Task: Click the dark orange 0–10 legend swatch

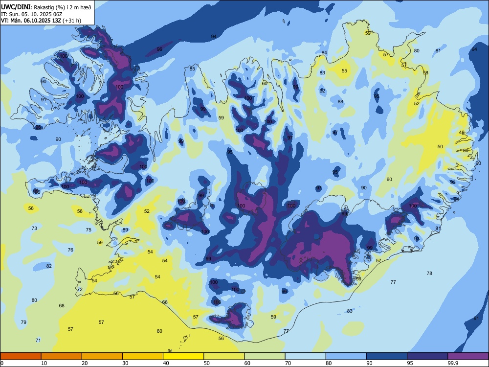Action: click(x=21, y=356)
